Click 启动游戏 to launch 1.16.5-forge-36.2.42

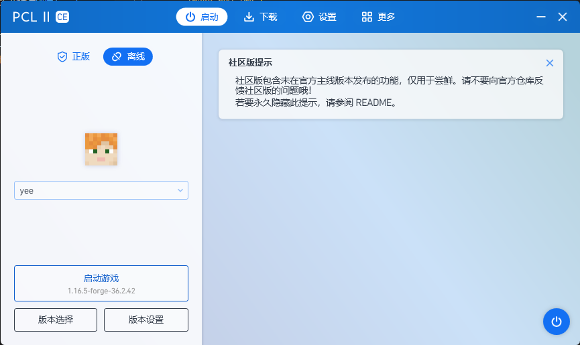coord(101,283)
